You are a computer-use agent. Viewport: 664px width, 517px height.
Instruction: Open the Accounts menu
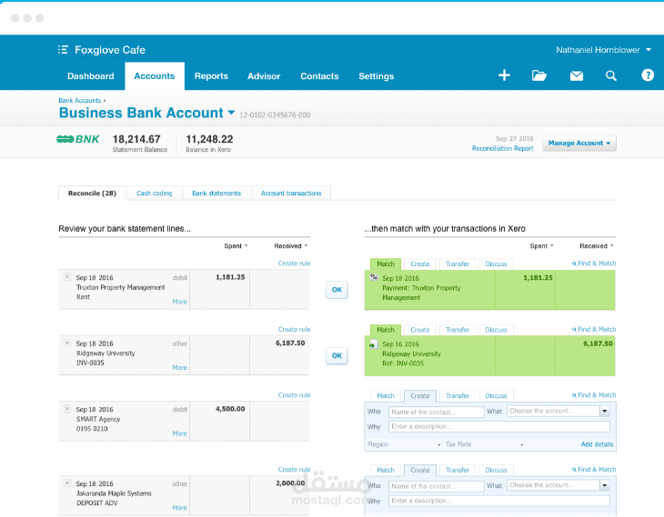coord(155,76)
